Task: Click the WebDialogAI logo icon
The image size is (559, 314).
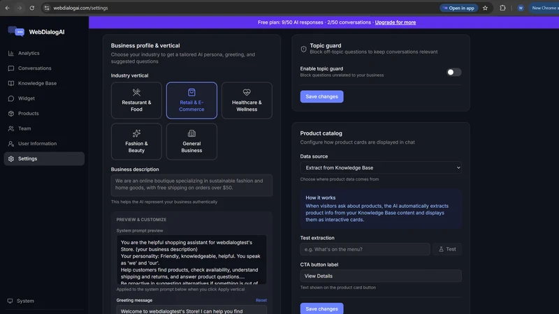Action: point(16,31)
